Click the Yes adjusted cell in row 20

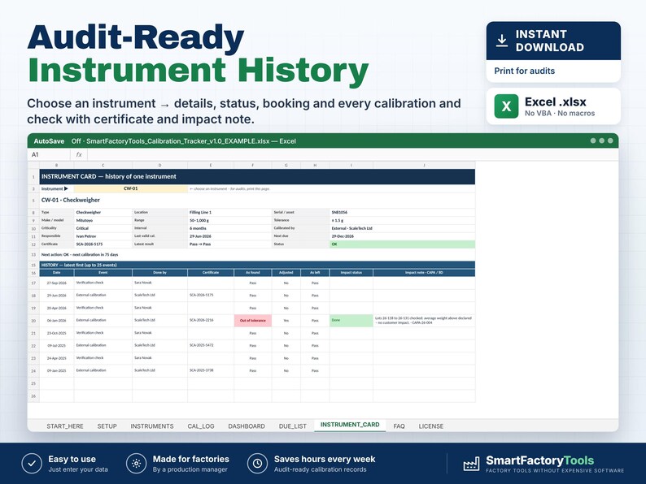pyautogui.click(x=286, y=320)
